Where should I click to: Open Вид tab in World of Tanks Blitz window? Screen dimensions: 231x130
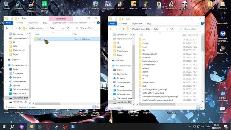149,23
